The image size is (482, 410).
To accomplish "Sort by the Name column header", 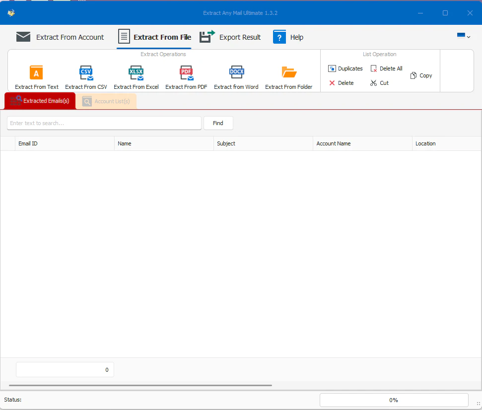I will point(164,143).
